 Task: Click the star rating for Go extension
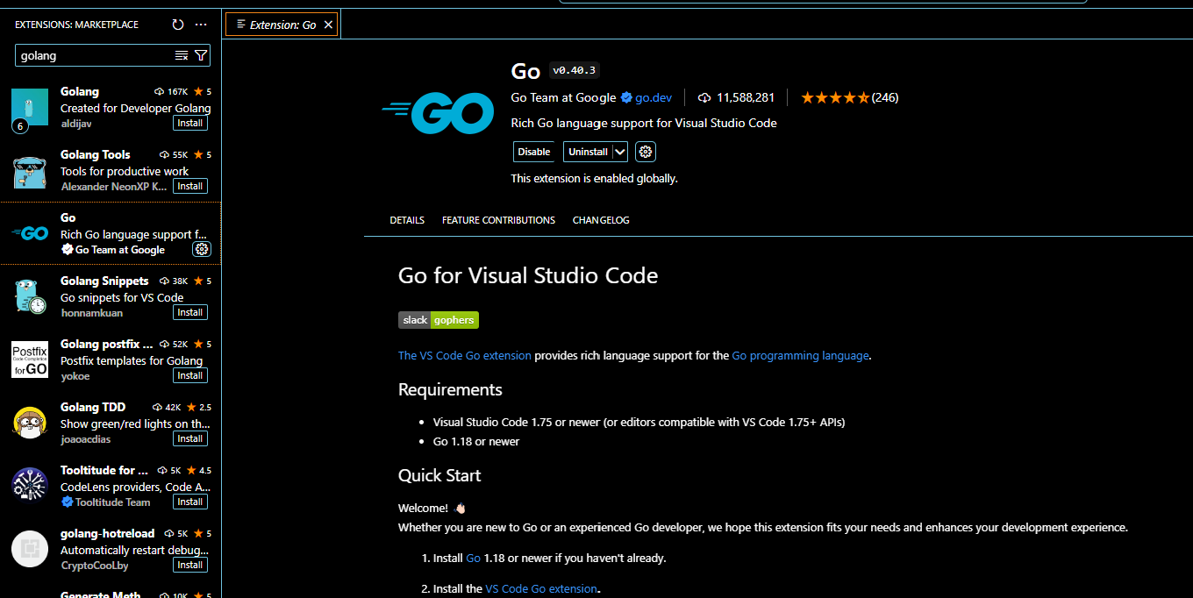pos(834,97)
